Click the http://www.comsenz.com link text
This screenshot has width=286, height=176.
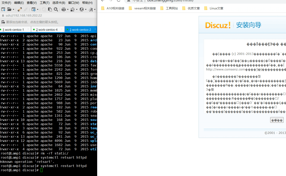coord(225,70)
